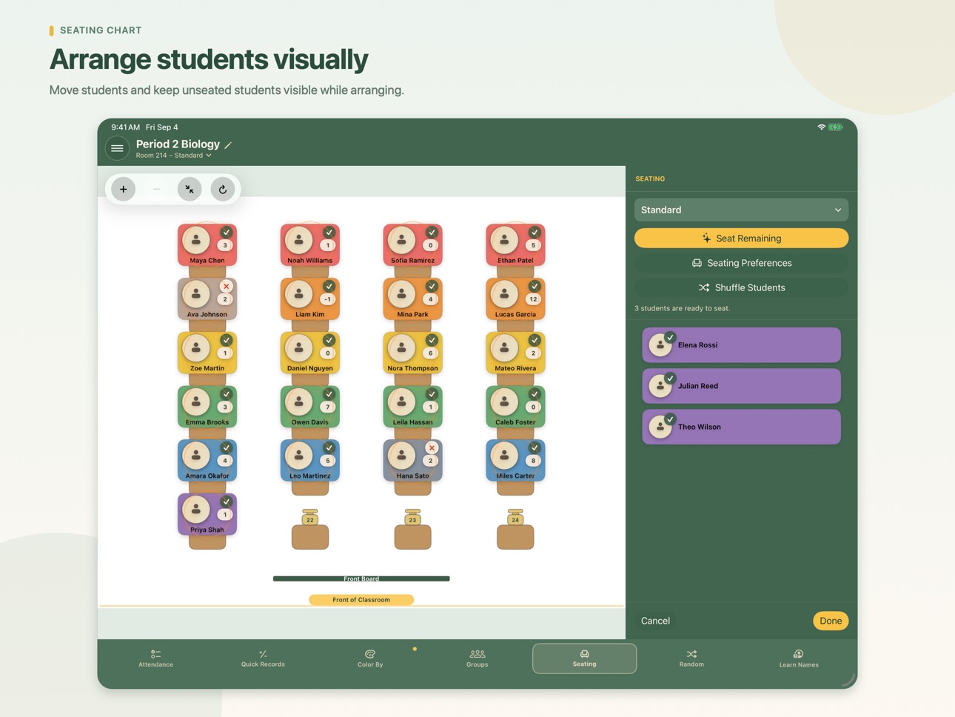Zoom in with the plus button
This screenshot has width=955, height=717.
[x=124, y=190]
